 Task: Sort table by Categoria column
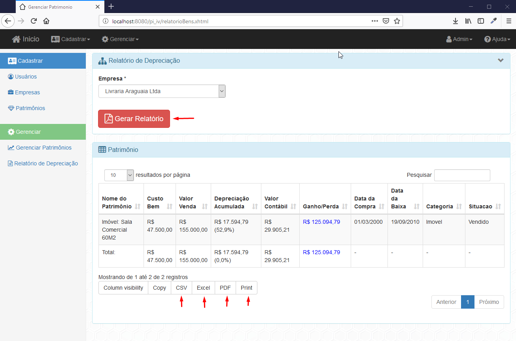[444, 199]
